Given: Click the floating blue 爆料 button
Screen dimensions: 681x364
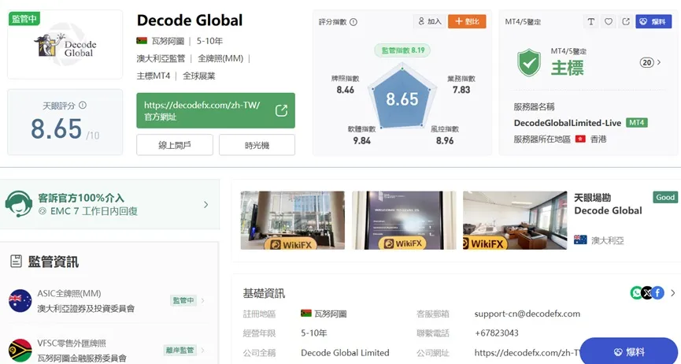Looking at the screenshot, I should click(x=629, y=351).
